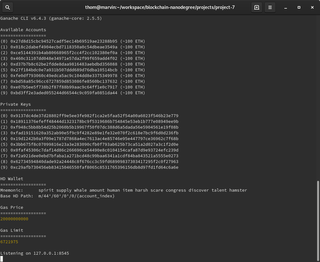Click the (~100 ETH) balance of account (0)
The height and width of the screenshot is (262, 320).
[x=133, y=41]
